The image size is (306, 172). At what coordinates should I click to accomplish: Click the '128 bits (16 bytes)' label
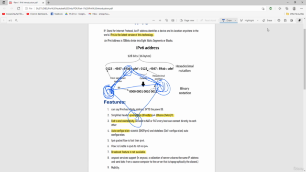pos(139,56)
